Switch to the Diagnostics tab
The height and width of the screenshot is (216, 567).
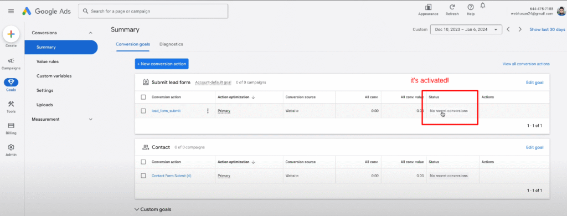(x=171, y=44)
